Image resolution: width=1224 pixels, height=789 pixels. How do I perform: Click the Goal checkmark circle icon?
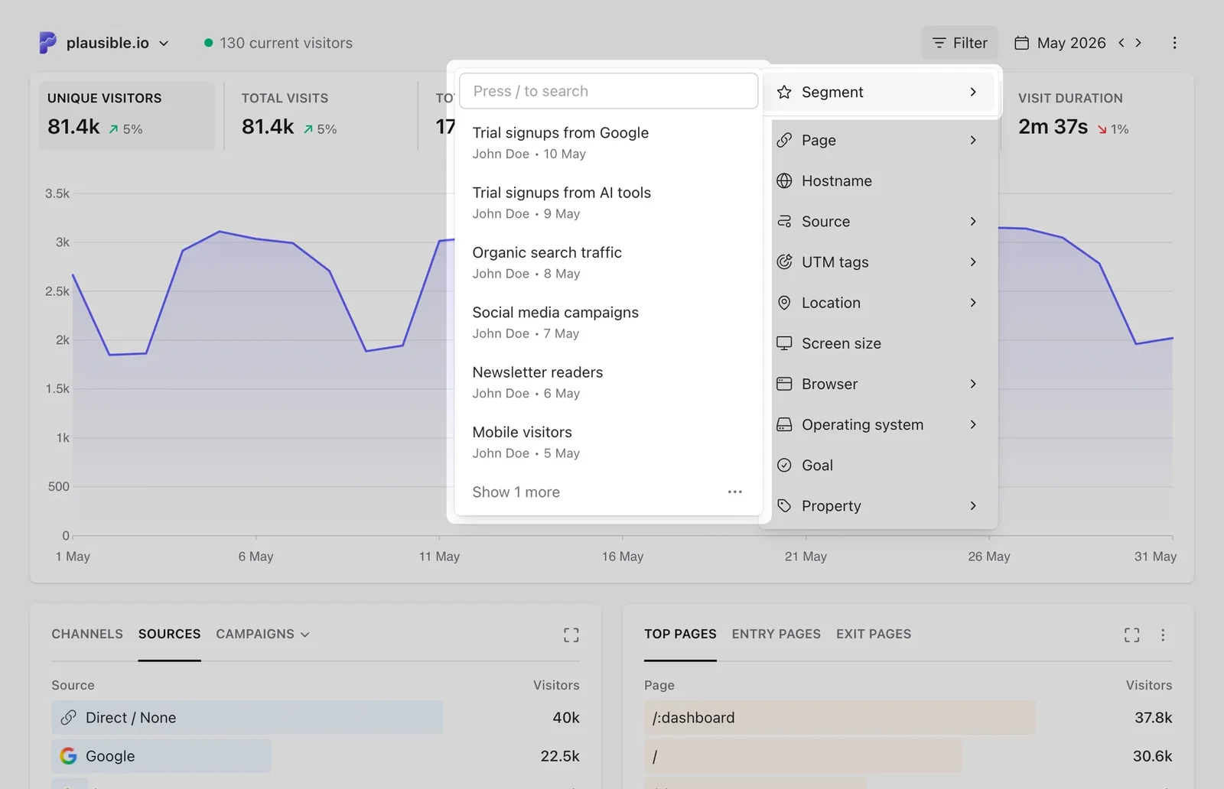(784, 465)
